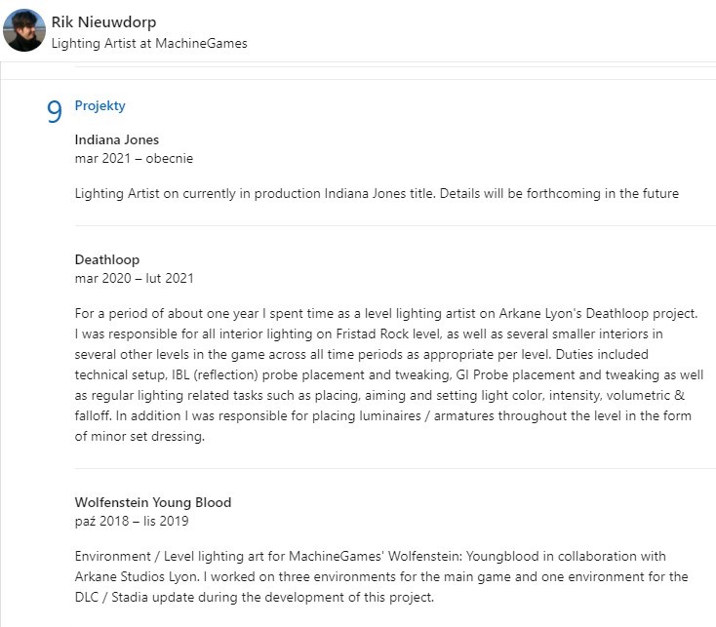Screen dimensions: 716x627
Task: Open the Deathloop project title
Action: point(107,259)
